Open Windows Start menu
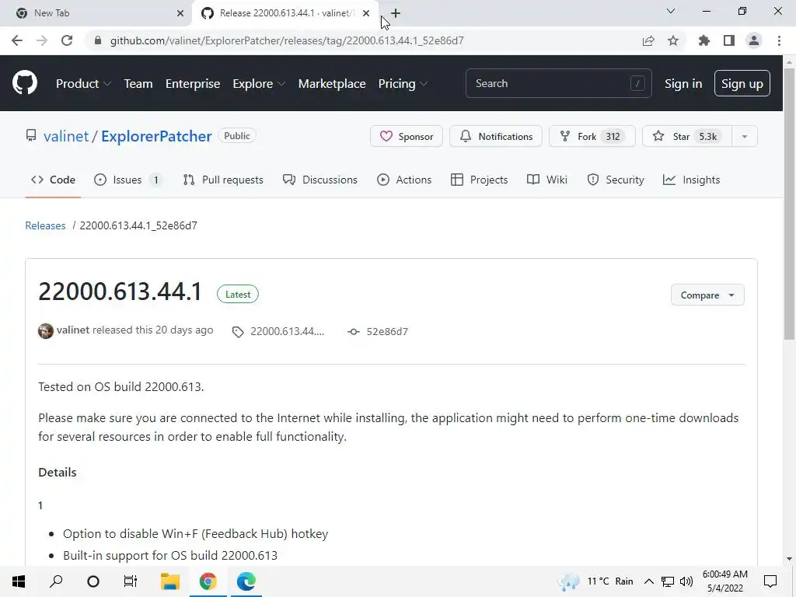The width and height of the screenshot is (796, 597). 19,581
